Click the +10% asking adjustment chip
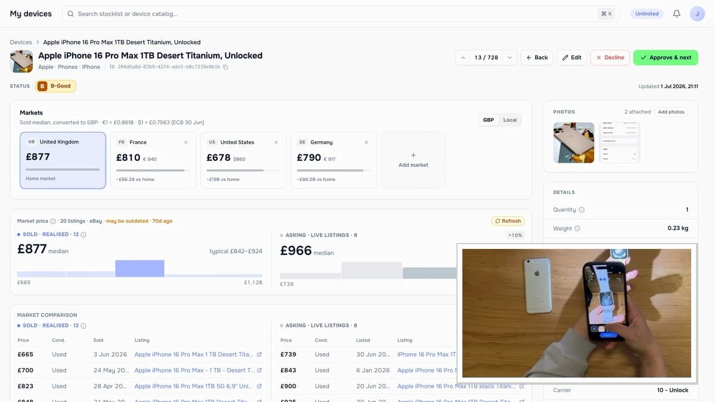 (x=515, y=235)
